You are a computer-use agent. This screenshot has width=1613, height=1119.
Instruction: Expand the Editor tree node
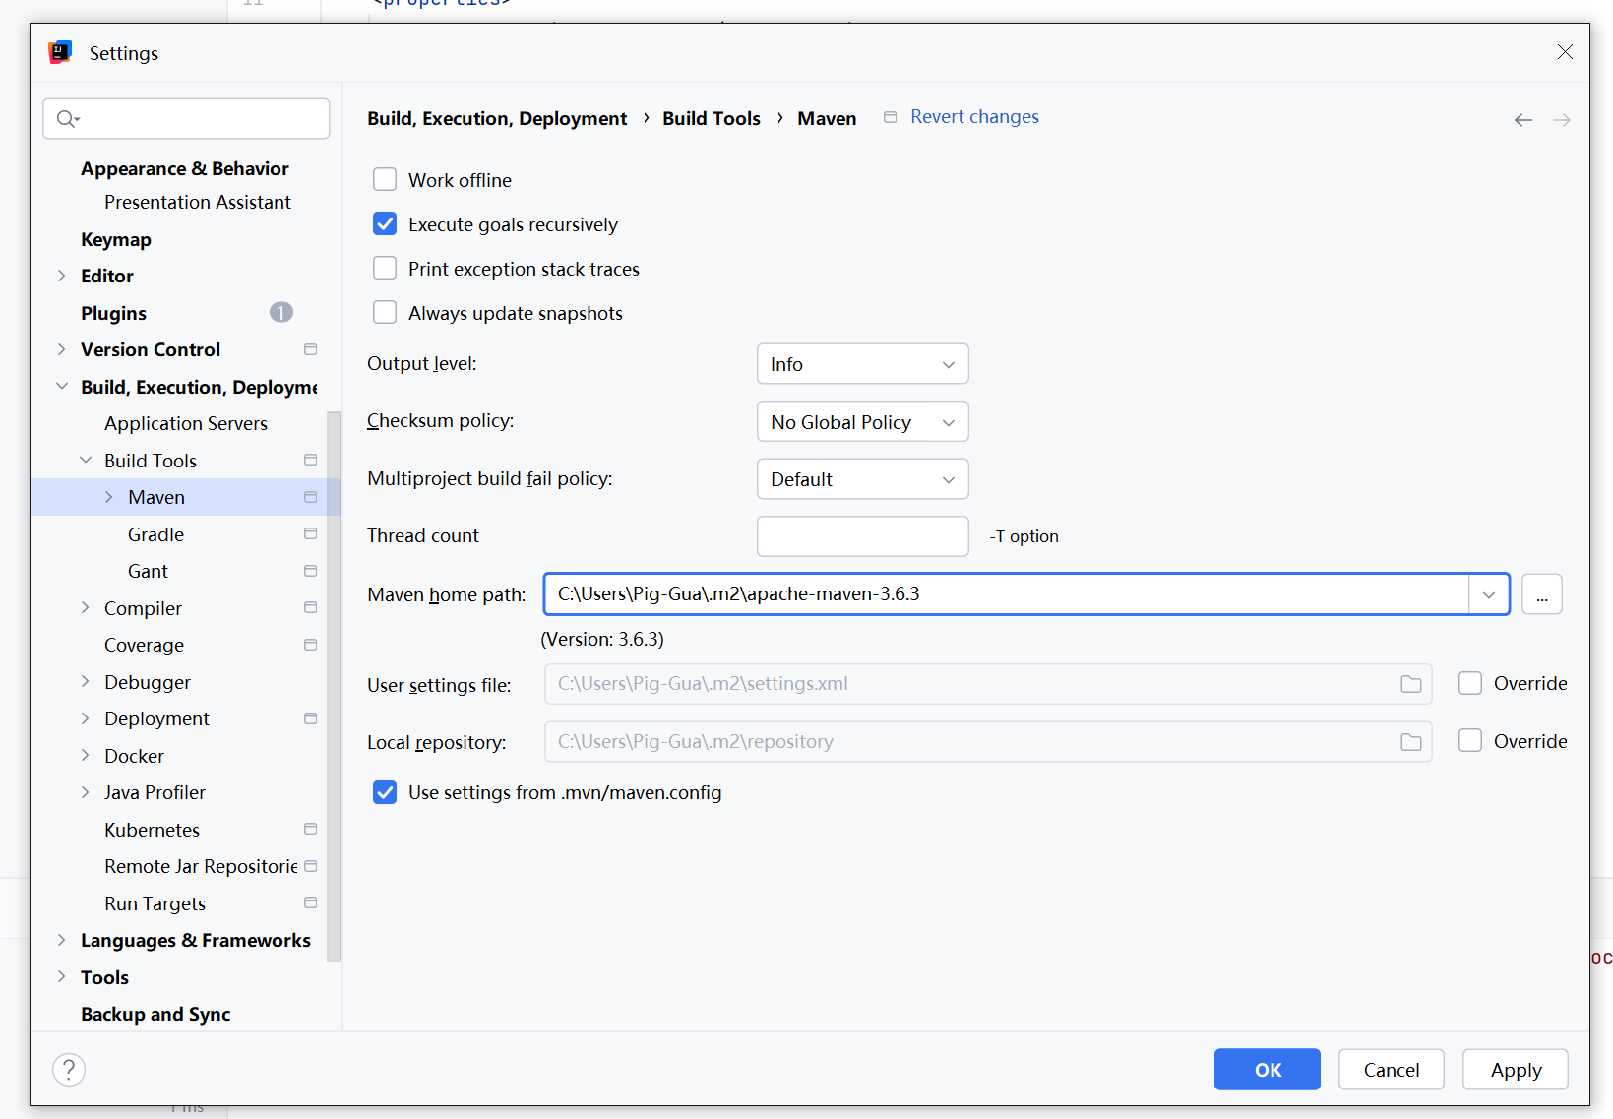click(61, 276)
